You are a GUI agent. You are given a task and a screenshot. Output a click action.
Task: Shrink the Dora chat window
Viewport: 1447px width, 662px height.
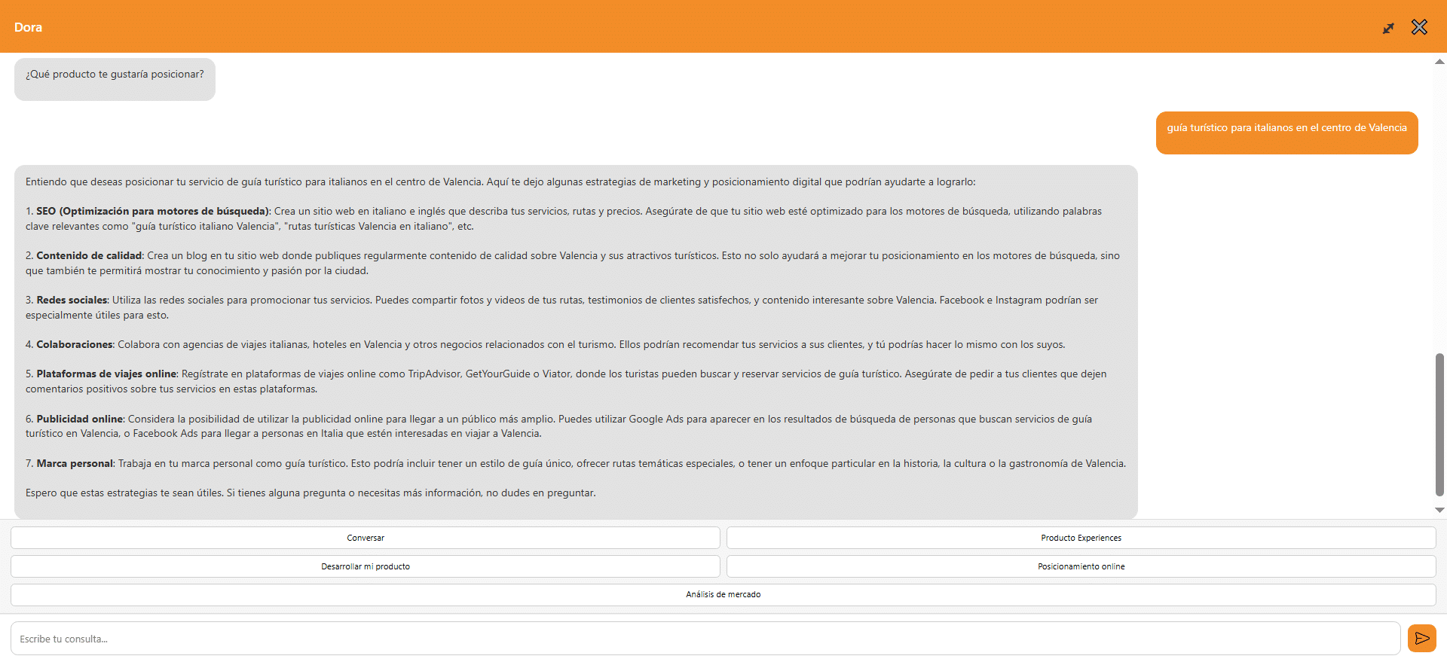point(1388,28)
